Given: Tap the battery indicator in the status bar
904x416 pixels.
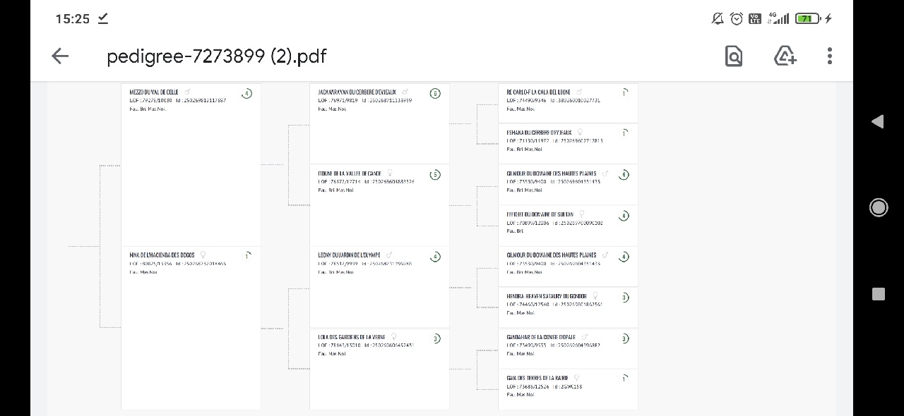Looking at the screenshot, I should pos(807,18).
